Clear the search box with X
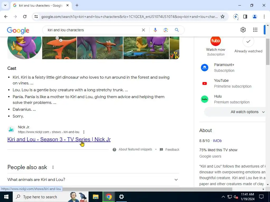270x202 pixels. 143,30
